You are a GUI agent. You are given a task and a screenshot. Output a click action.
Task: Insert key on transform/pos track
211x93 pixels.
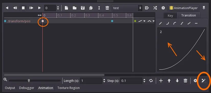coord(135,21)
